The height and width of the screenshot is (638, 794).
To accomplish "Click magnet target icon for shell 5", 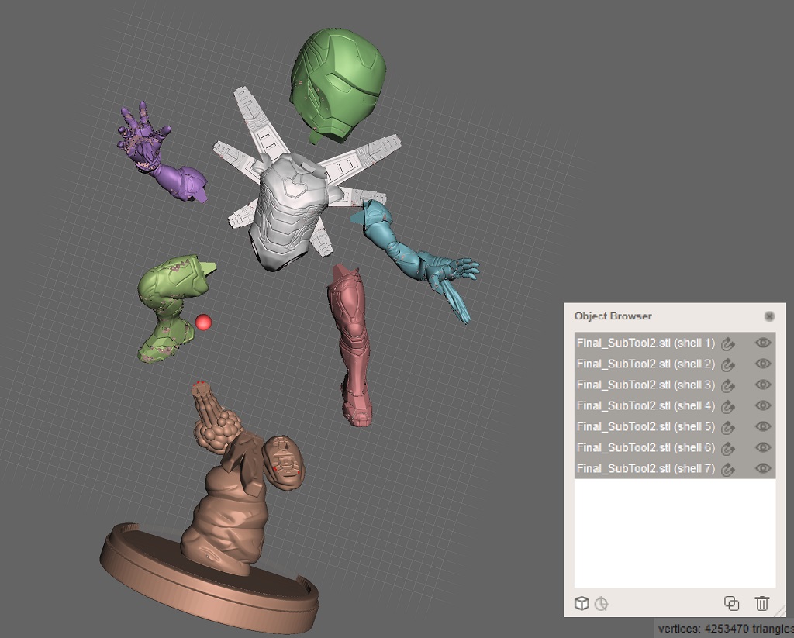I will [x=727, y=427].
